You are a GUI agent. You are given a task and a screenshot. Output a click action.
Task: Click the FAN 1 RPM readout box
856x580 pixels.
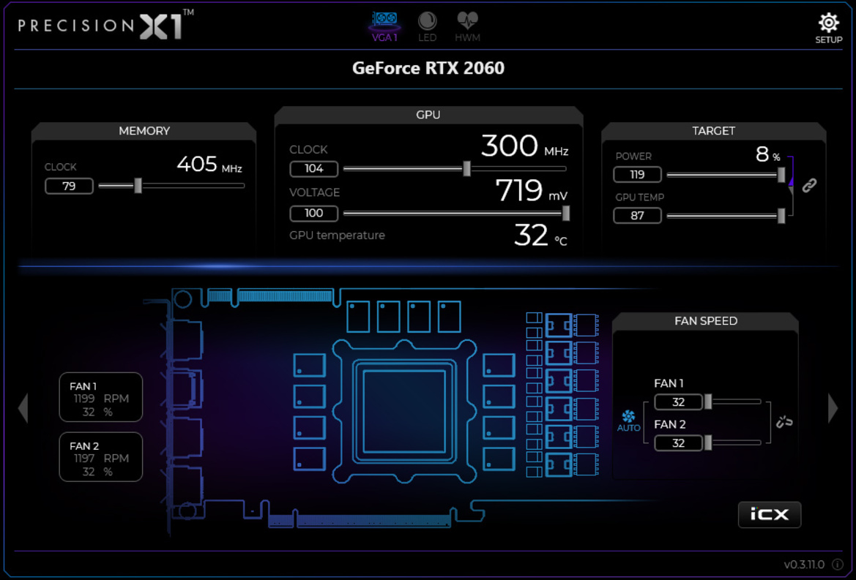point(101,397)
